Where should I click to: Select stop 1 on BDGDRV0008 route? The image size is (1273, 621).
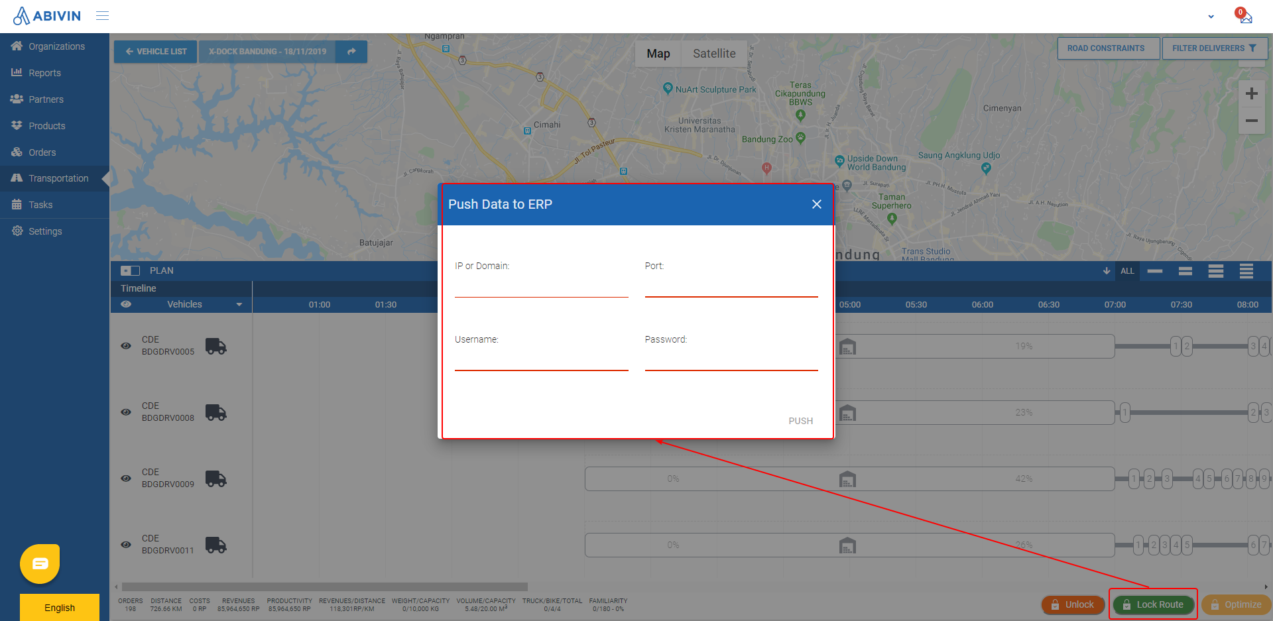[x=1124, y=412]
